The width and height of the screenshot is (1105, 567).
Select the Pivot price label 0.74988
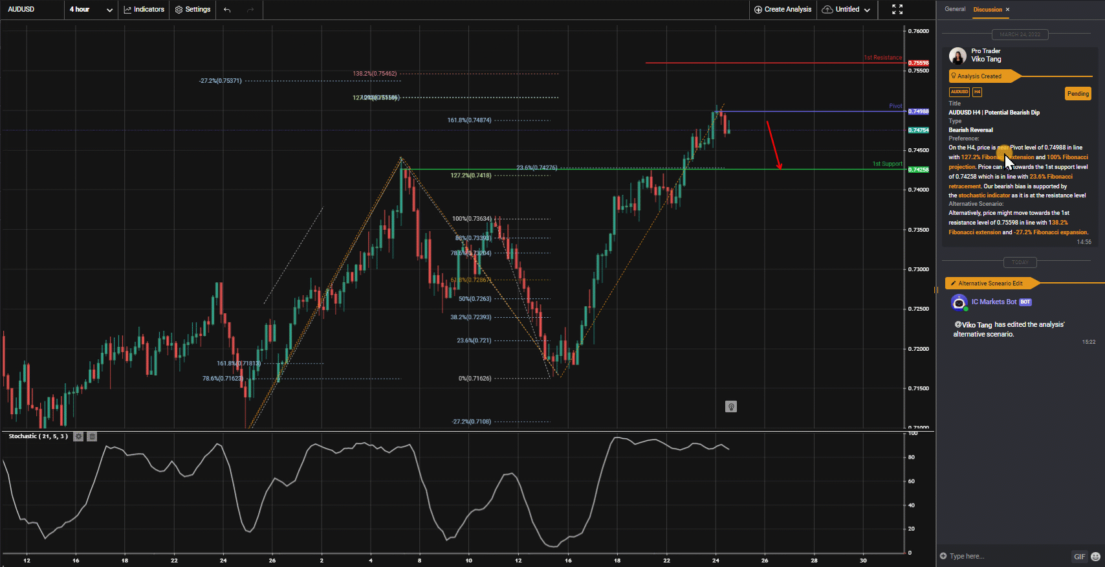[x=919, y=111]
